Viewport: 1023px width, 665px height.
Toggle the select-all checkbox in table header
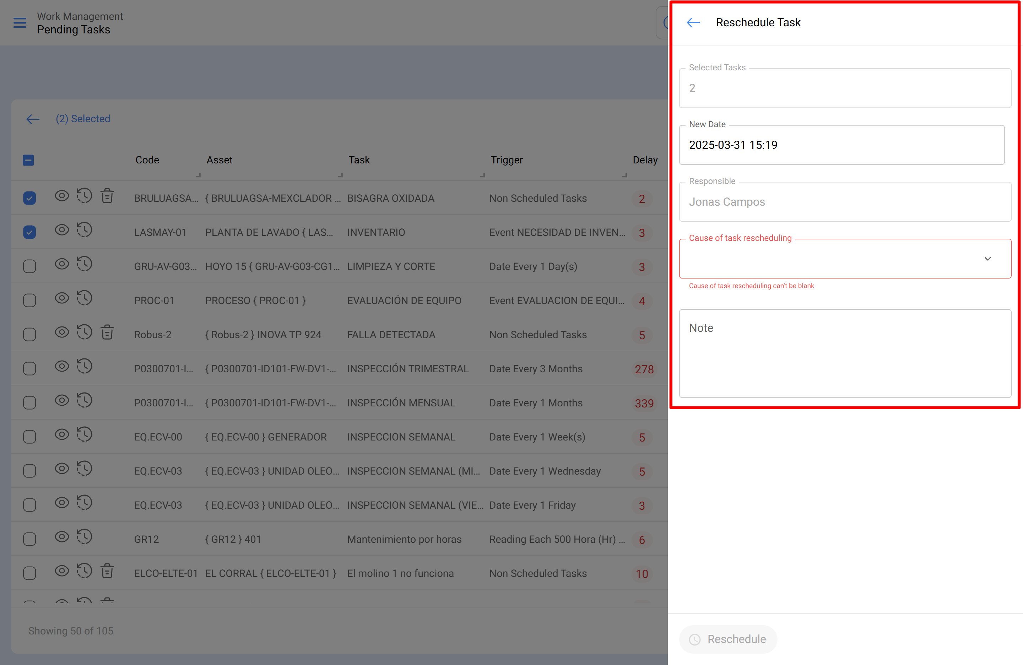click(28, 160)
